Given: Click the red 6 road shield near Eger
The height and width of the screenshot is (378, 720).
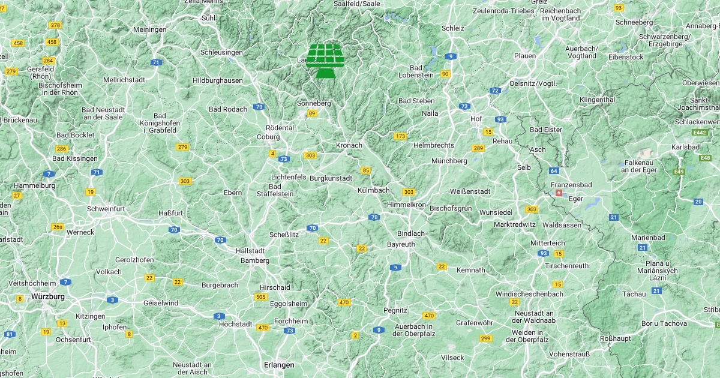Looking at the screenshot, I should click(x=559, y=193).
